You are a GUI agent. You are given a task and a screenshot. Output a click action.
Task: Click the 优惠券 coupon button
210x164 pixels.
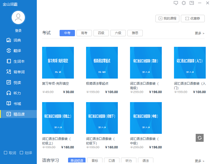tap(193, 19)
